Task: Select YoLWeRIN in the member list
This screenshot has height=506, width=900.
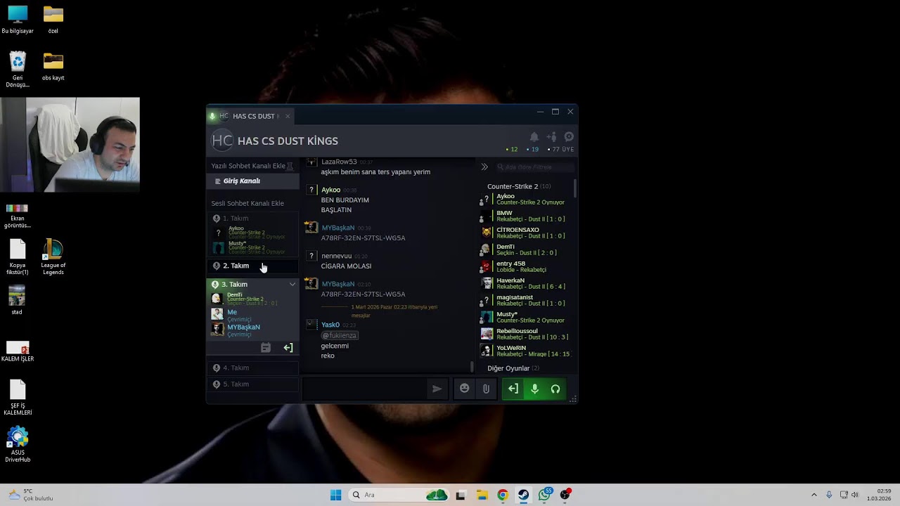Action: click(527, 351)
